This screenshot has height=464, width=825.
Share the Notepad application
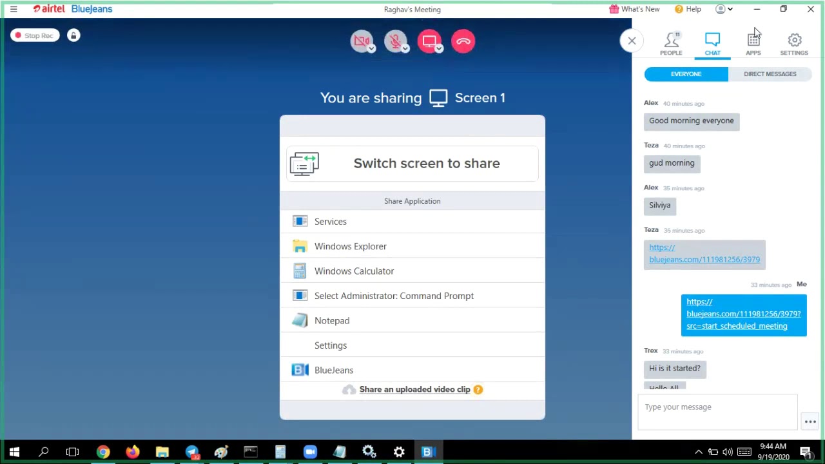[x=412, y=321]
